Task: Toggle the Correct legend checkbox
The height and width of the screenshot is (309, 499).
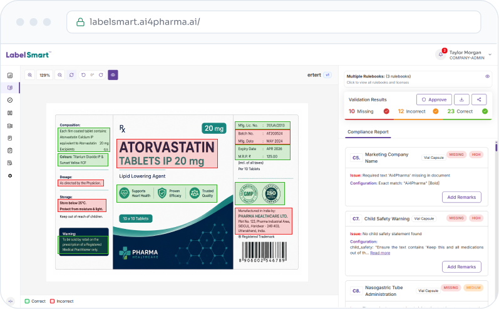Action: 27,301
